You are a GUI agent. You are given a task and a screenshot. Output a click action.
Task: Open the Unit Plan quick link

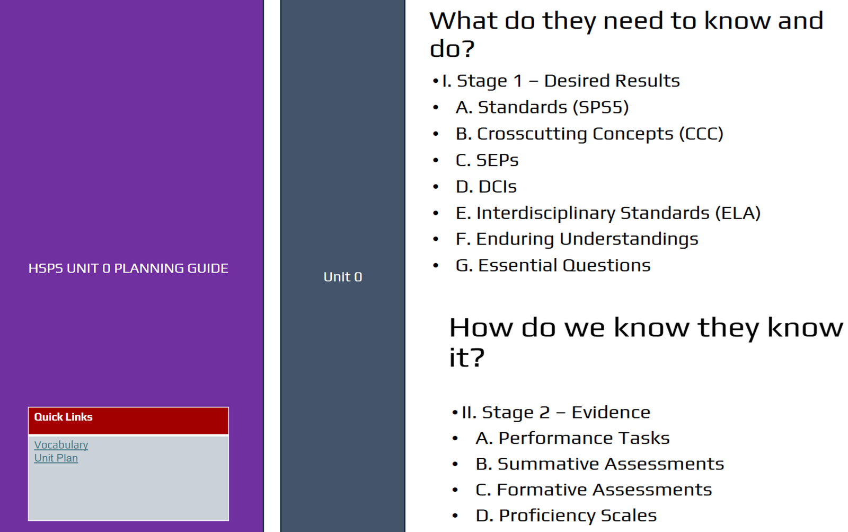[x=56, y=458]
